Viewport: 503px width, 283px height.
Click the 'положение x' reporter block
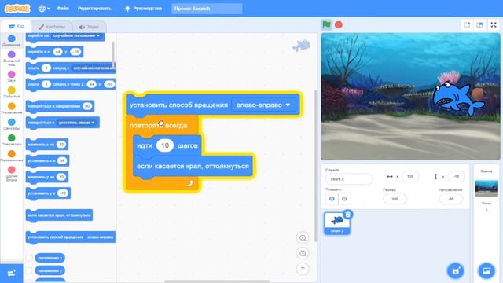tap(50, 258)
